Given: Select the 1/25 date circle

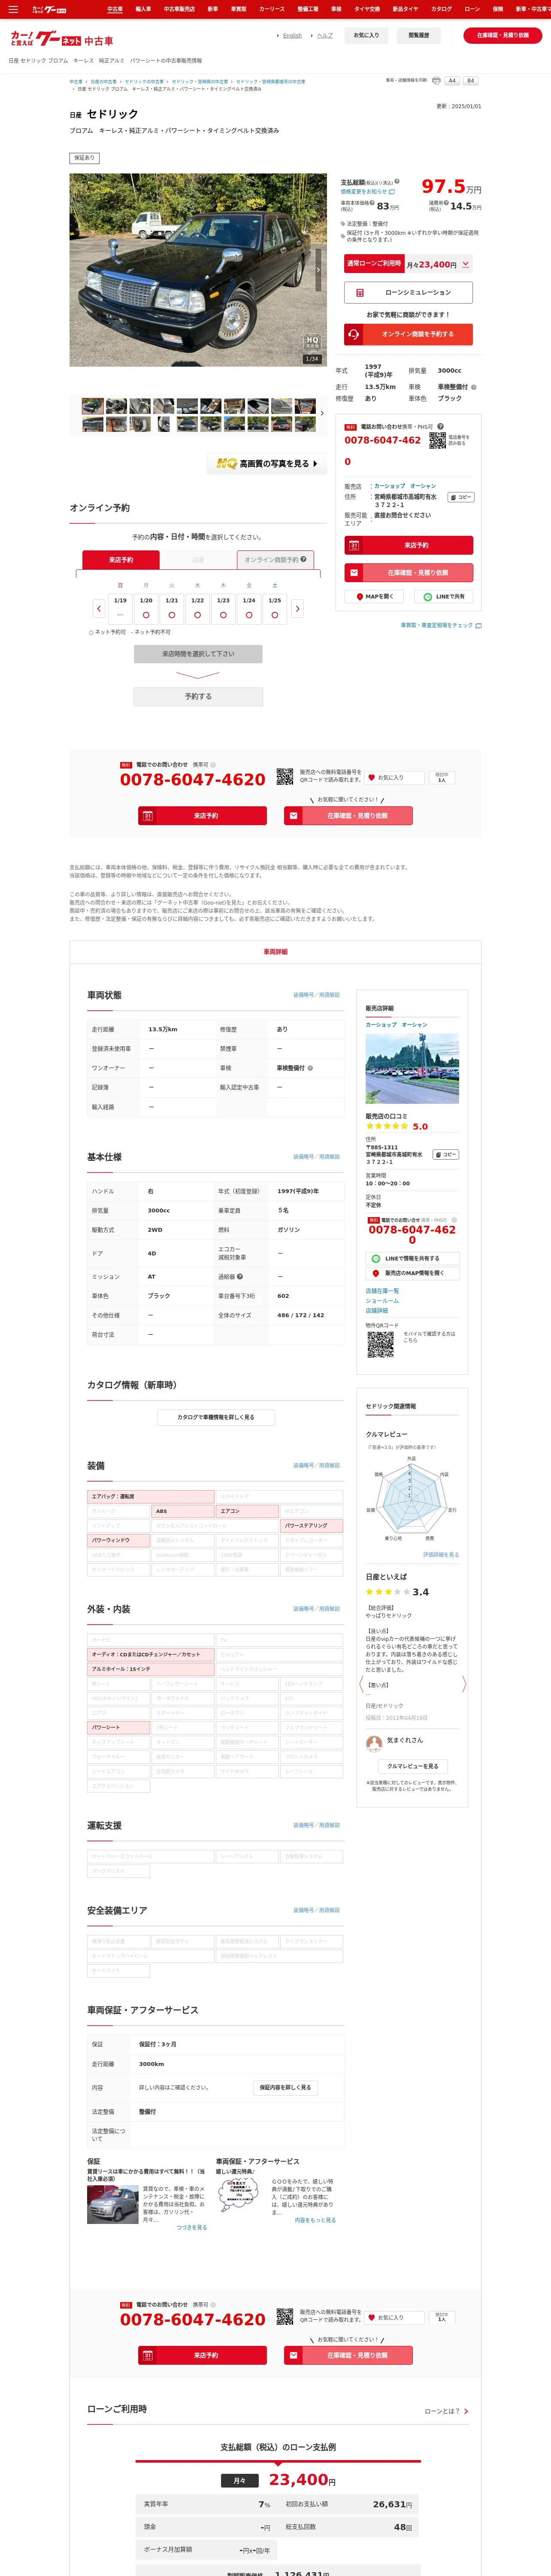Looking at the screenshot, I should (x=275, y=615).
